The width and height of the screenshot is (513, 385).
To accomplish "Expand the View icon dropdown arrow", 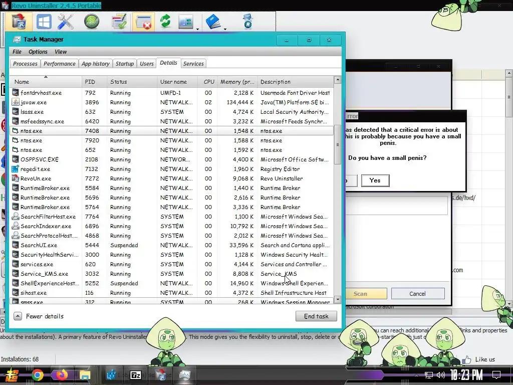I will 197,30.
